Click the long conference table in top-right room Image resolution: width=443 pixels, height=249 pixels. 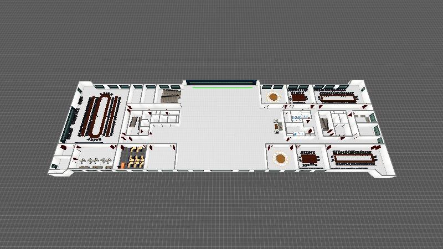338,97
